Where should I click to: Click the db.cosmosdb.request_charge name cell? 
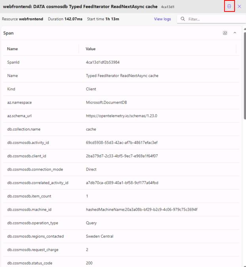click(33, 250)
